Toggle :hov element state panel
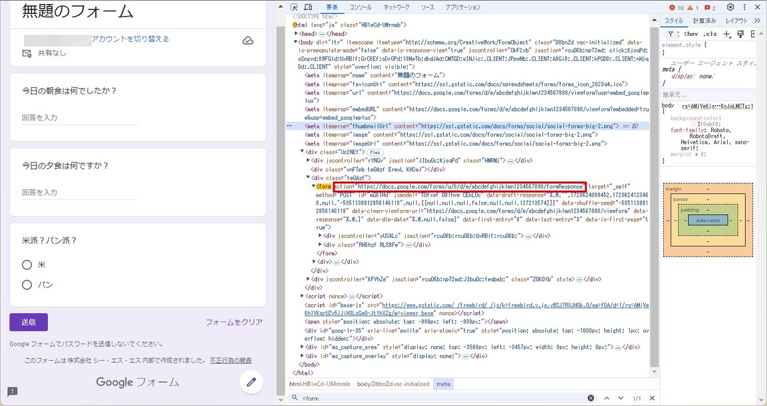 (x=690, y=34)
